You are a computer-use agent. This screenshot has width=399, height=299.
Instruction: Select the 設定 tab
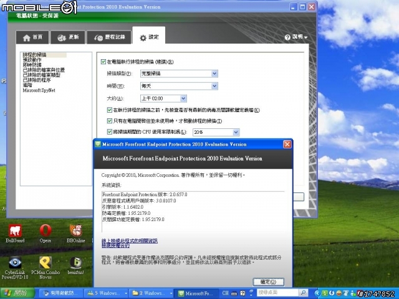tap(149, 36)
